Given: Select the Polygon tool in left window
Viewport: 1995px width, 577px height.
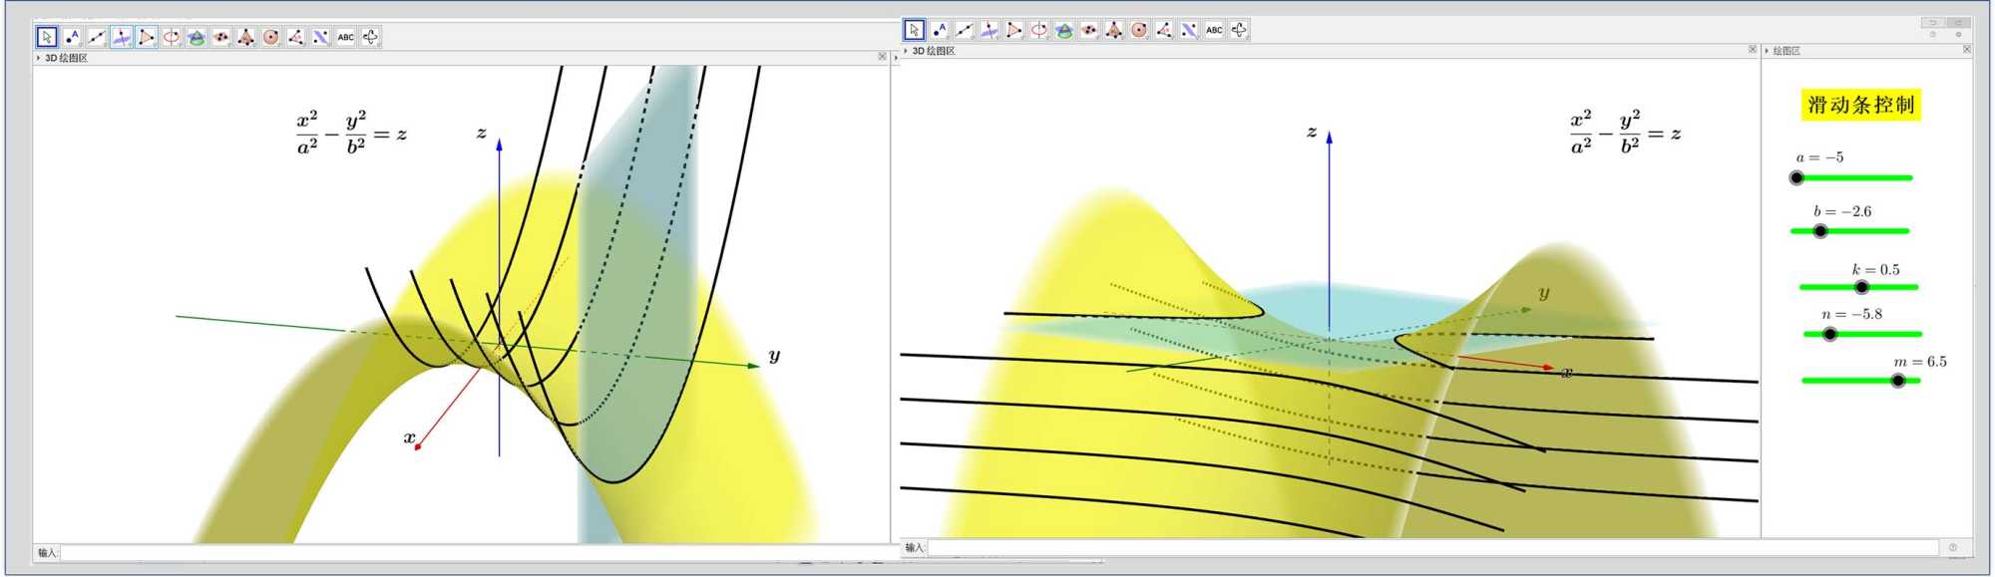Looking at the screenshot, I should tap(147, 37).
